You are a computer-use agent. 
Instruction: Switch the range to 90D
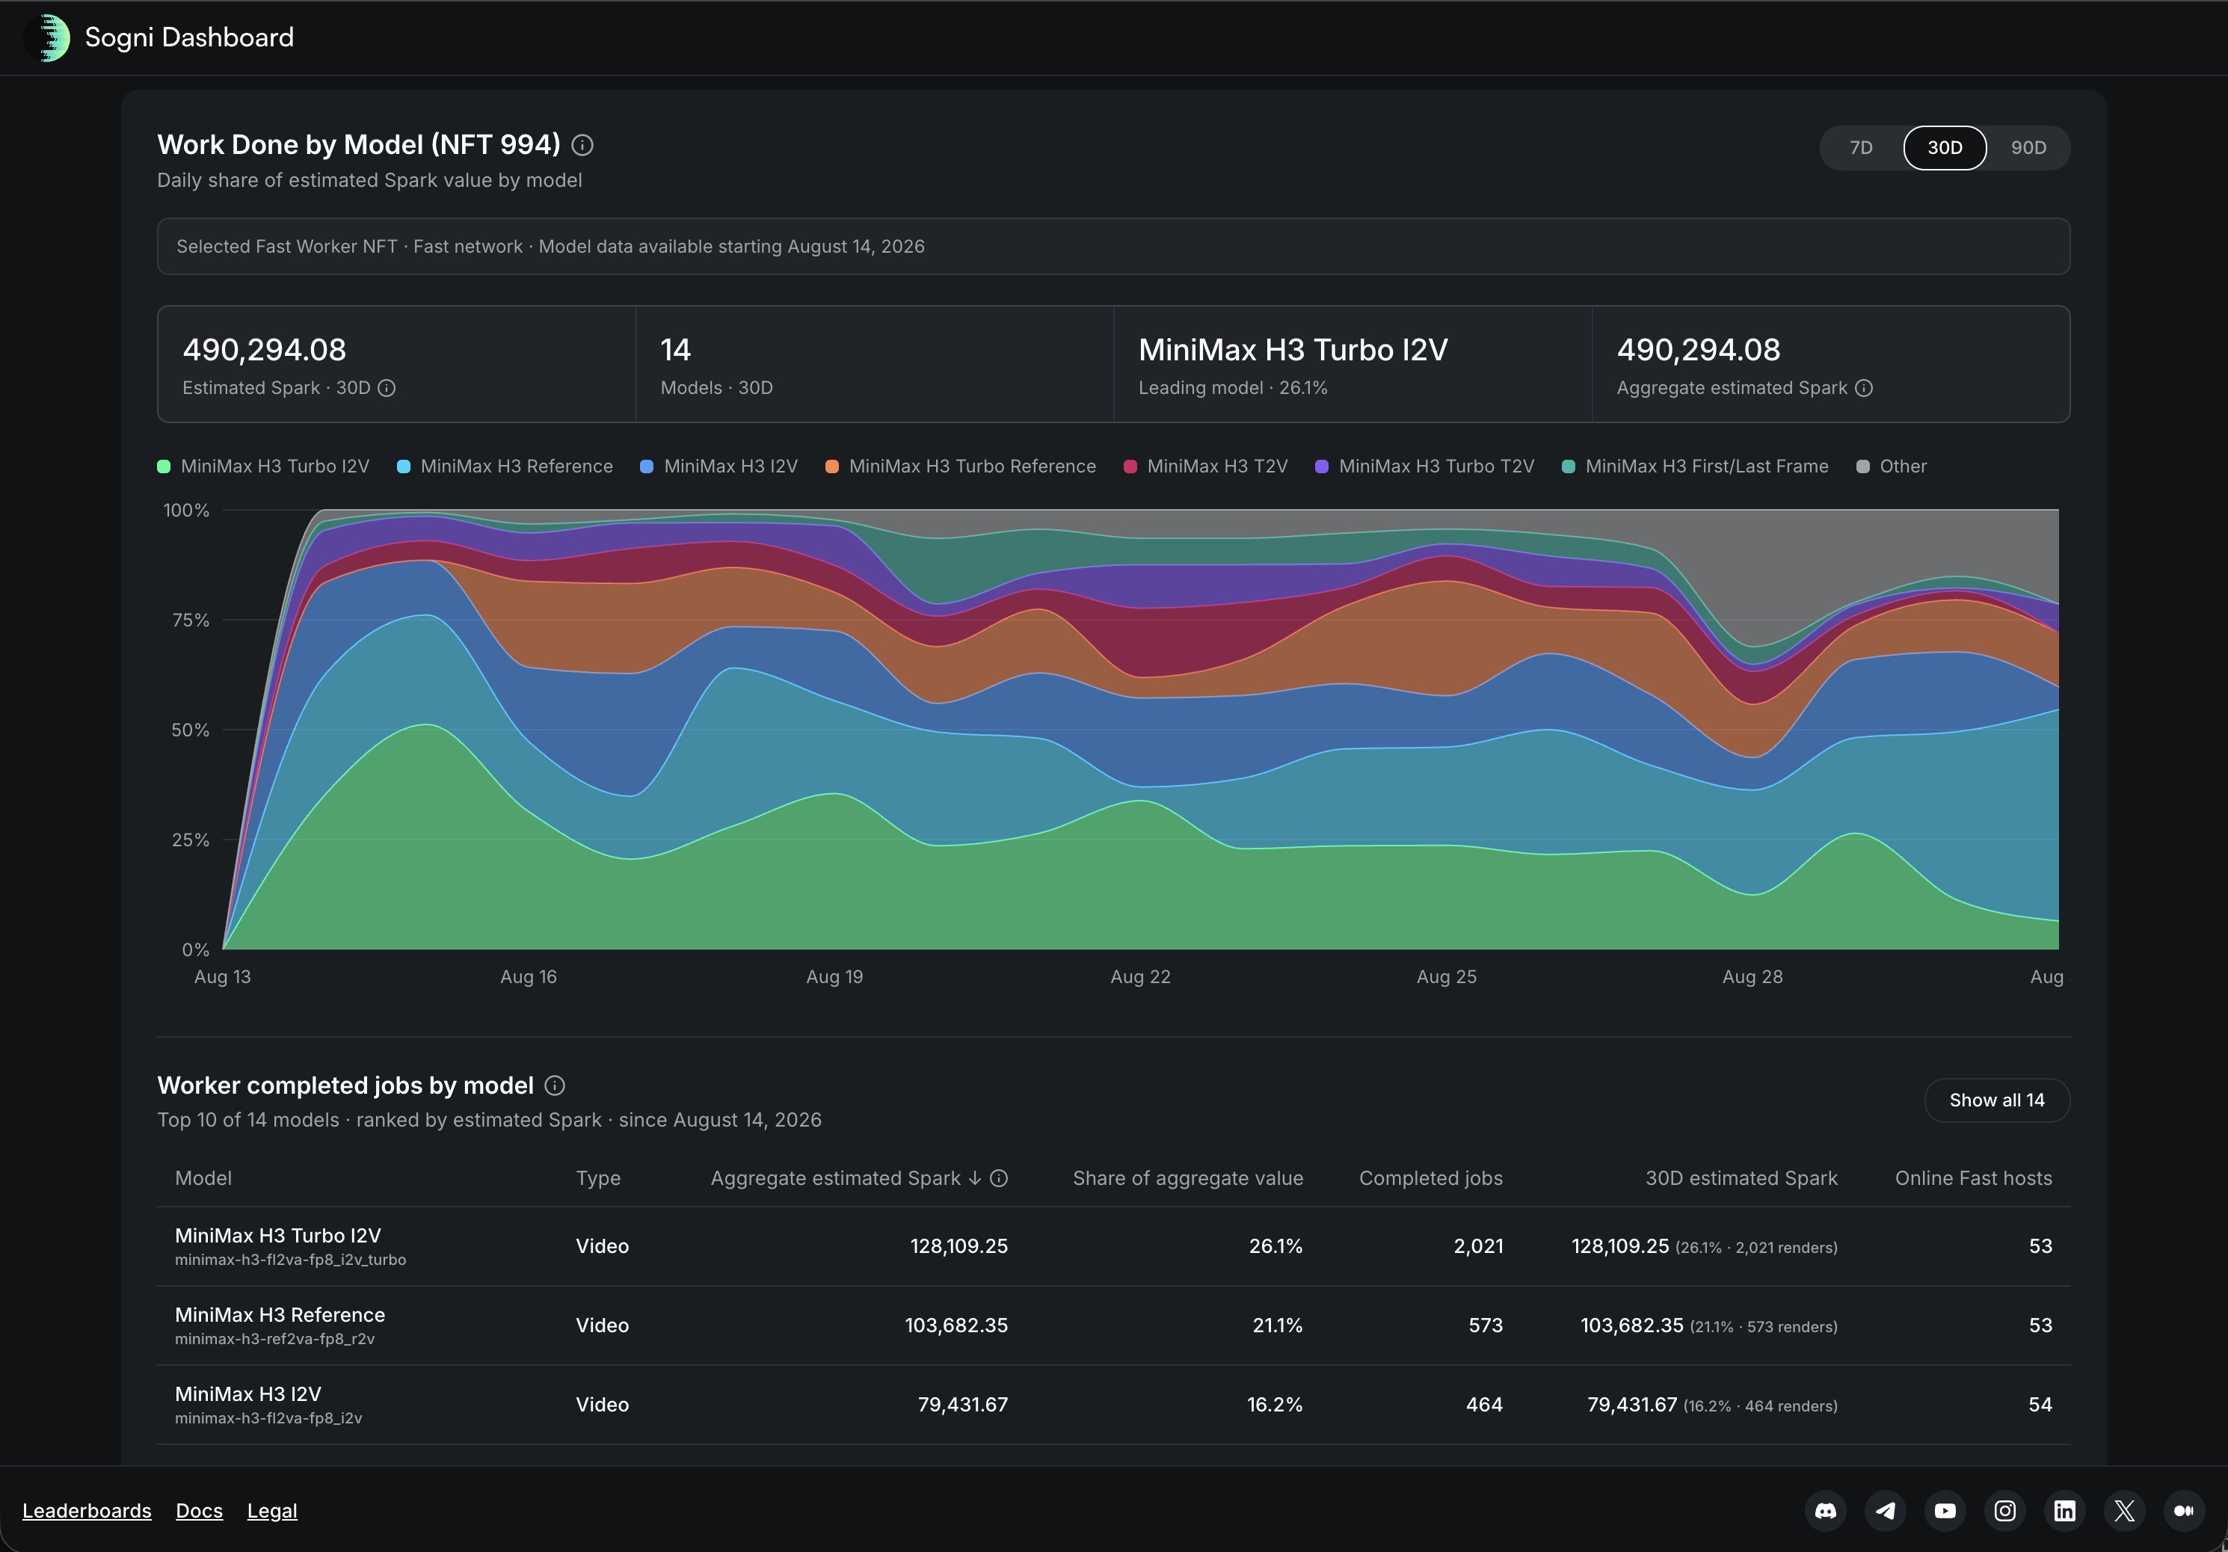click(x=2028, y=147)
